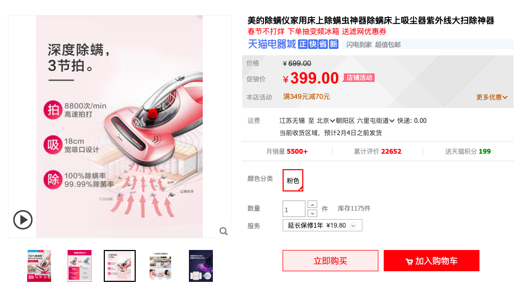Select the fifth dark purple thumbnail
This screenshot has height=292, width=521.
[201, 266]
